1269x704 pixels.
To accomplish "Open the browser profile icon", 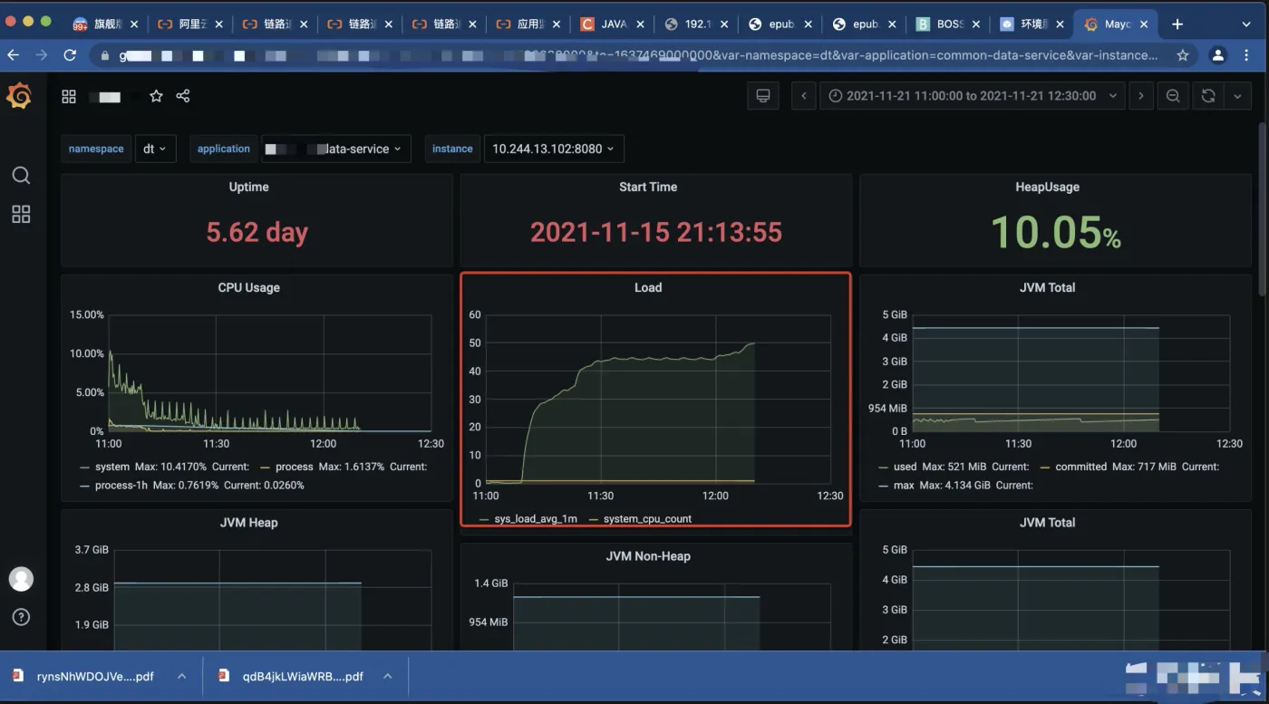I will tap(1218, 55).
